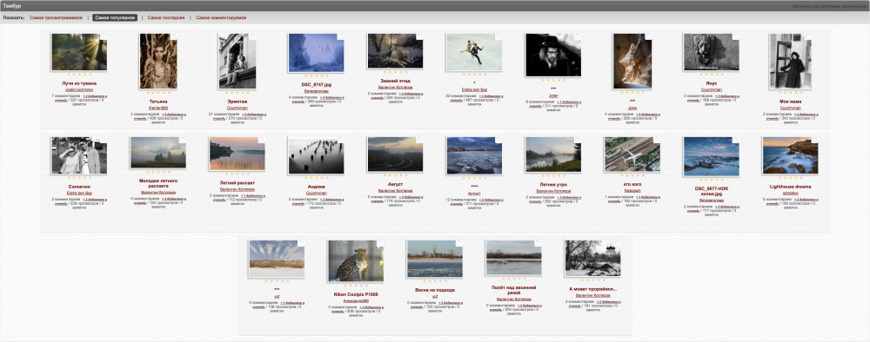Select checkbox on 'Эрмитаж' photo

tap(252, 36)
